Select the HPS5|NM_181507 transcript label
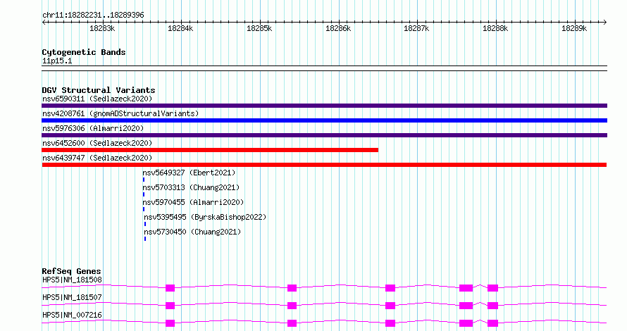The width and height of the screenshot is (627, 331). coord(72,297)
